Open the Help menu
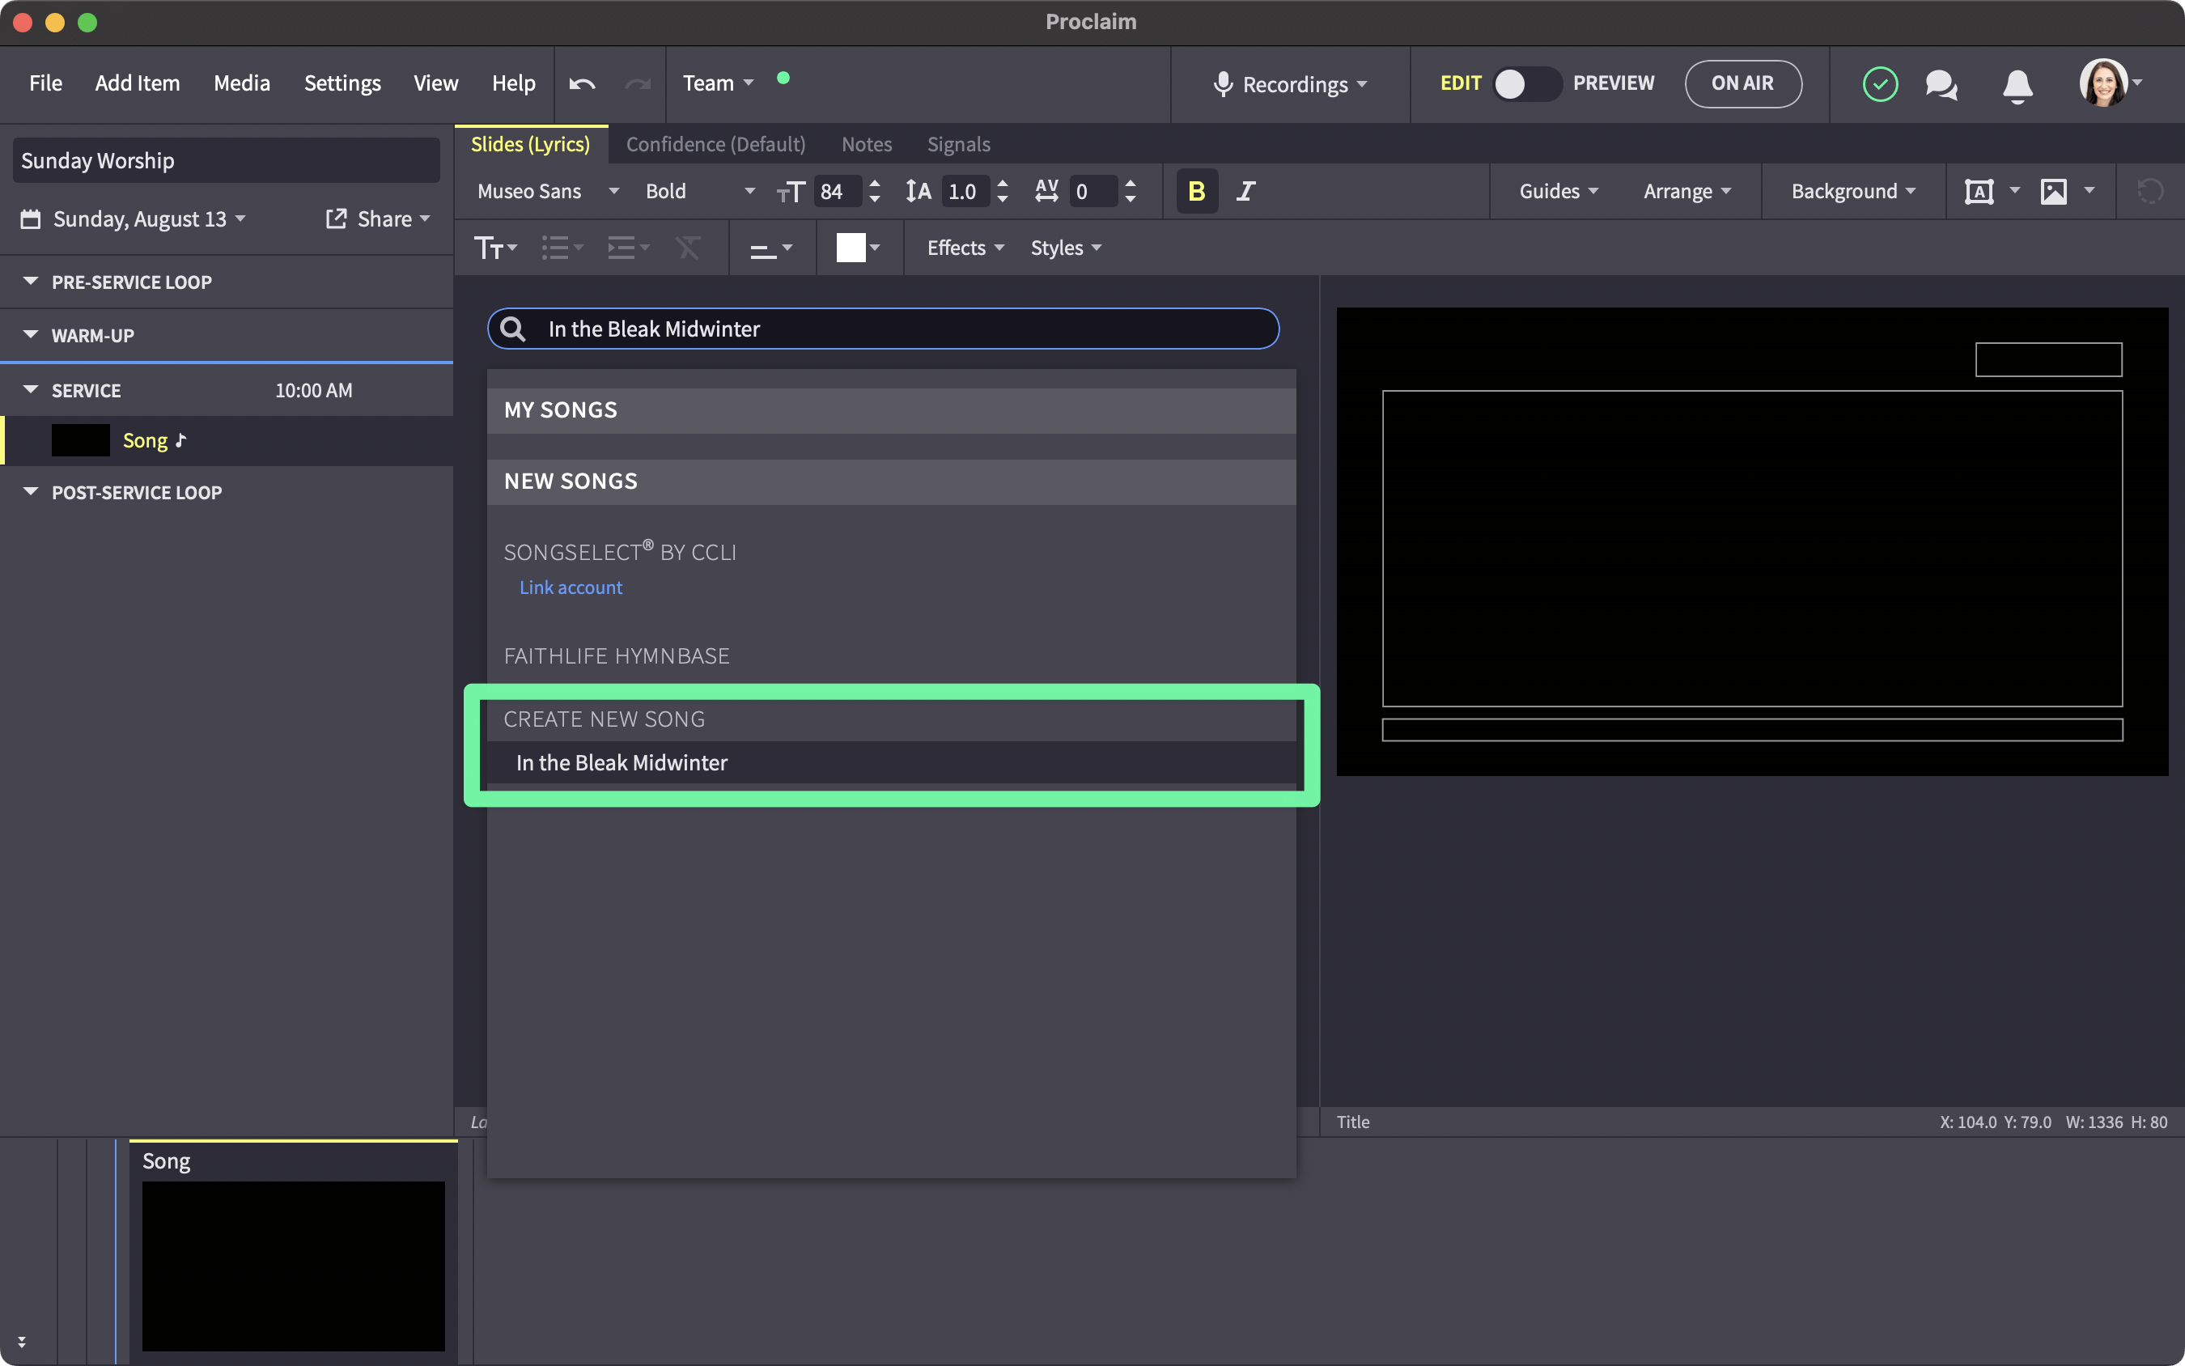Screen dimensions: 2185x1366 click(513, 83)
